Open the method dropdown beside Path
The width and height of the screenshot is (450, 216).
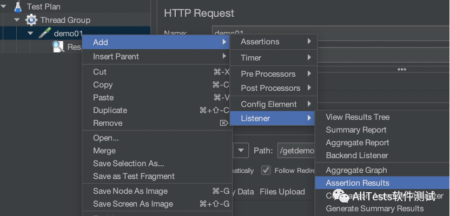[241, 151]
